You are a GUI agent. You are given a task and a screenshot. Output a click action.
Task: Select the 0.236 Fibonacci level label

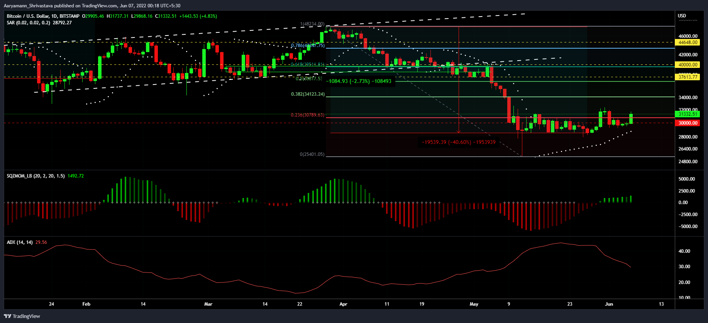tap(308, 115)
